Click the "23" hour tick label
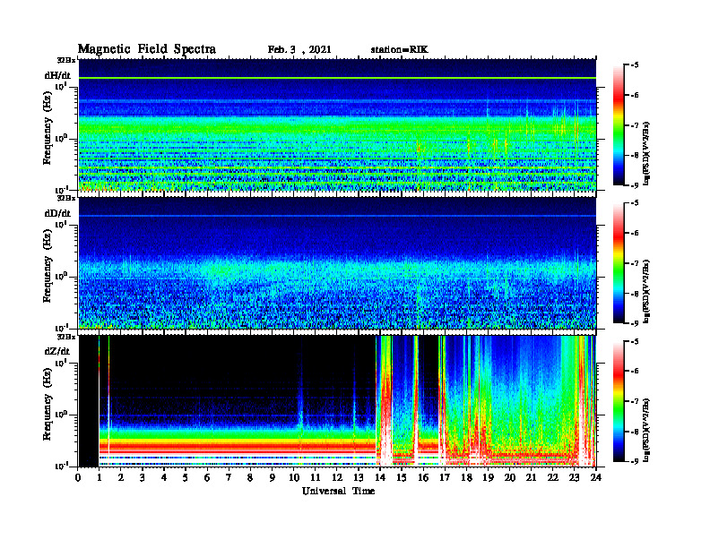Screen dimensions: 710x548 pos(574,477)
